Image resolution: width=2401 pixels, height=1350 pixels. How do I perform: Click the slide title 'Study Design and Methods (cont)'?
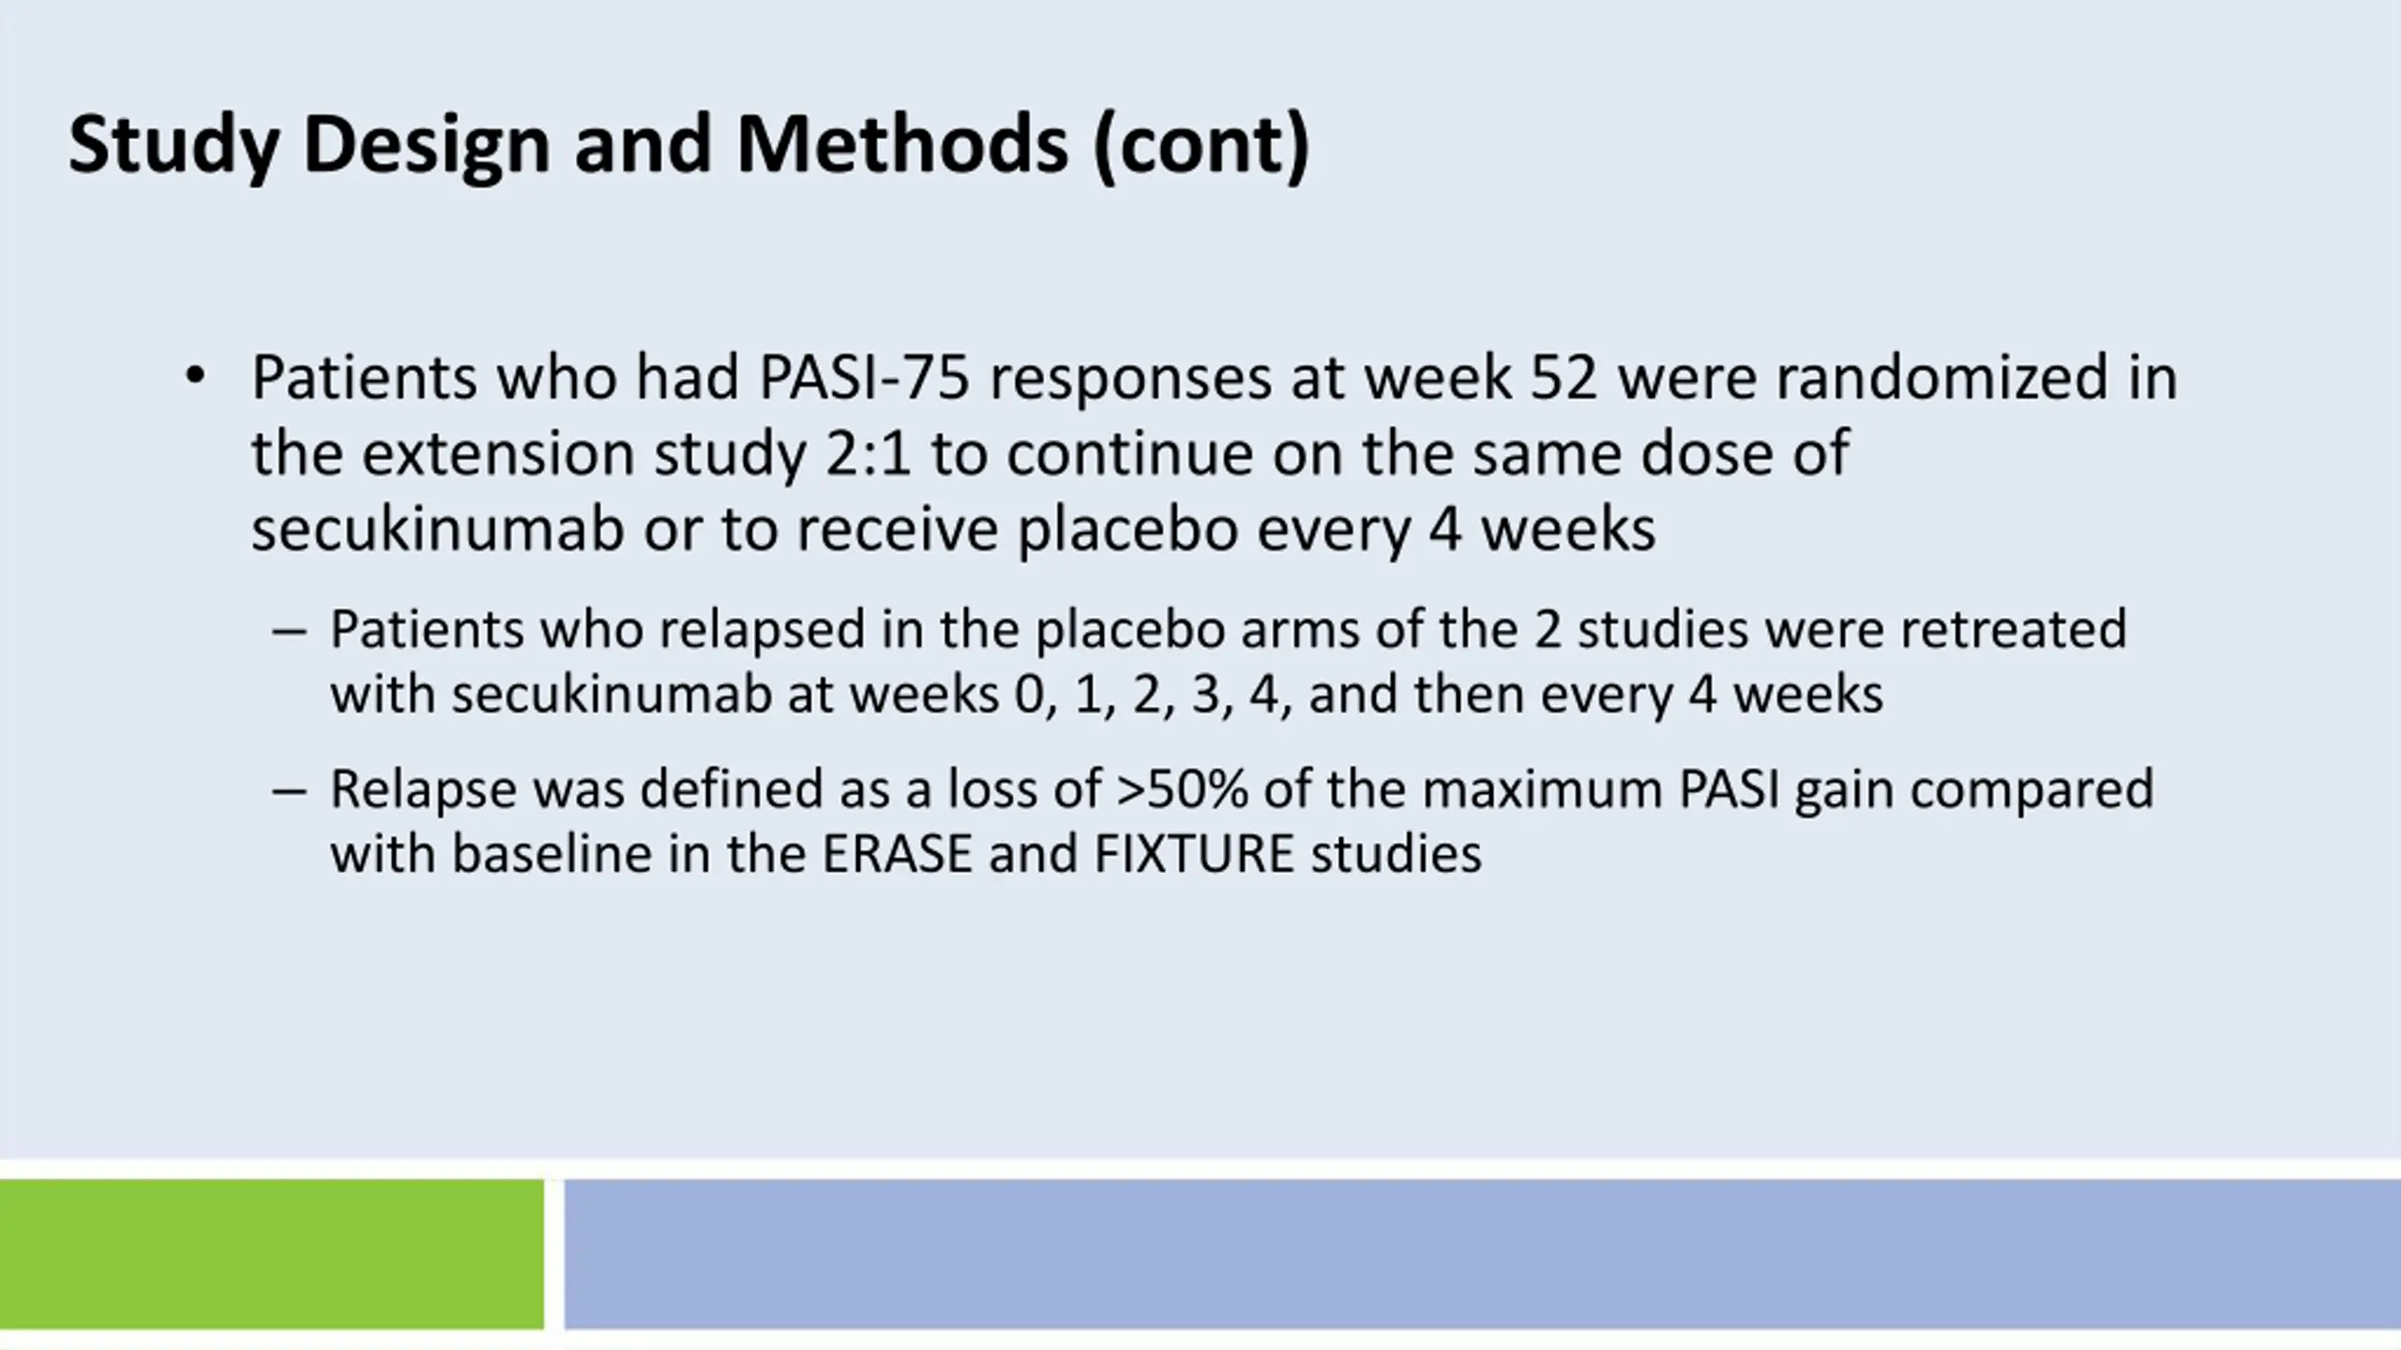pos(689,146)
